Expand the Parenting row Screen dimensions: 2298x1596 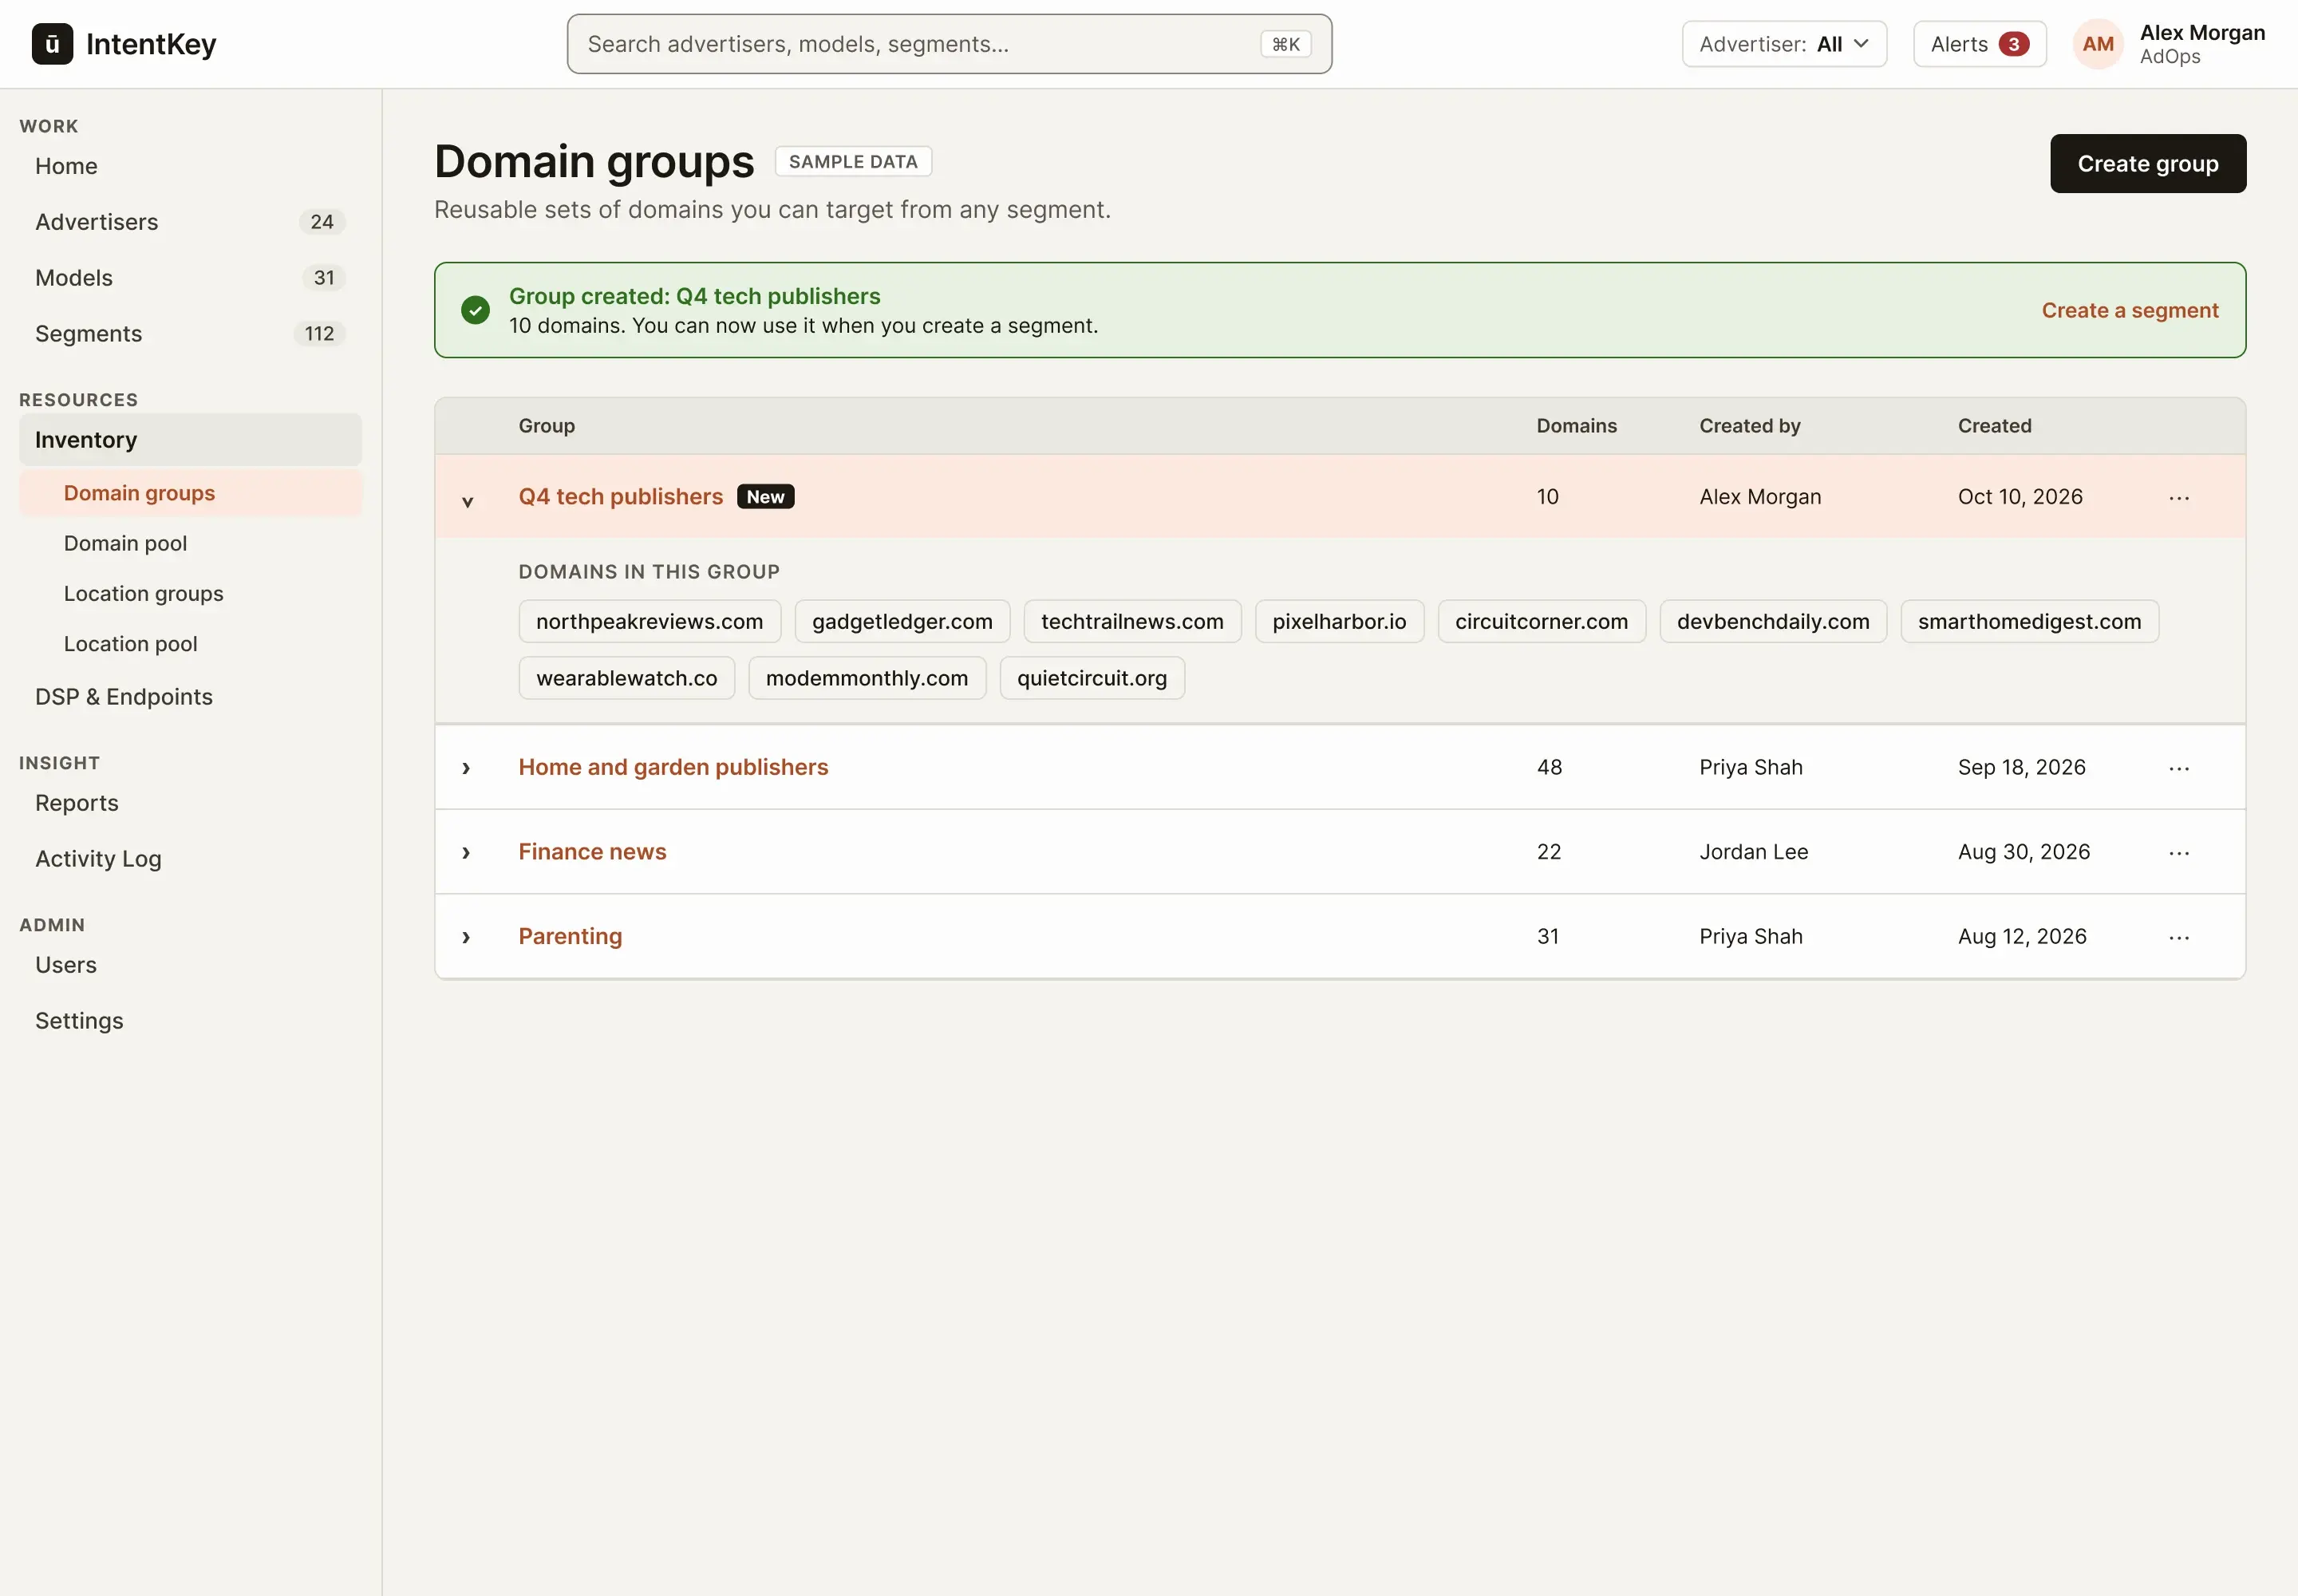pos(466,937)
